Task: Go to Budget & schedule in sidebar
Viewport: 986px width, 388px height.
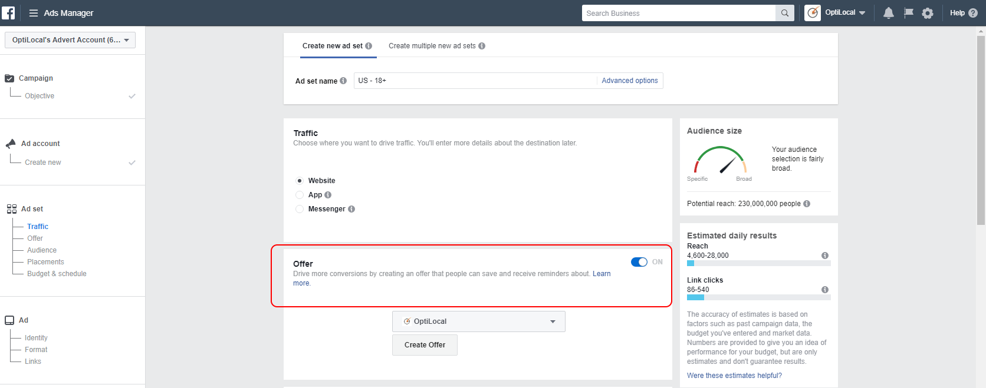Action: [57, 274]
